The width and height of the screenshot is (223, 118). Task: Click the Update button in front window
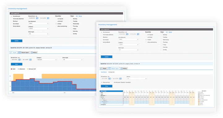[106, 57]
